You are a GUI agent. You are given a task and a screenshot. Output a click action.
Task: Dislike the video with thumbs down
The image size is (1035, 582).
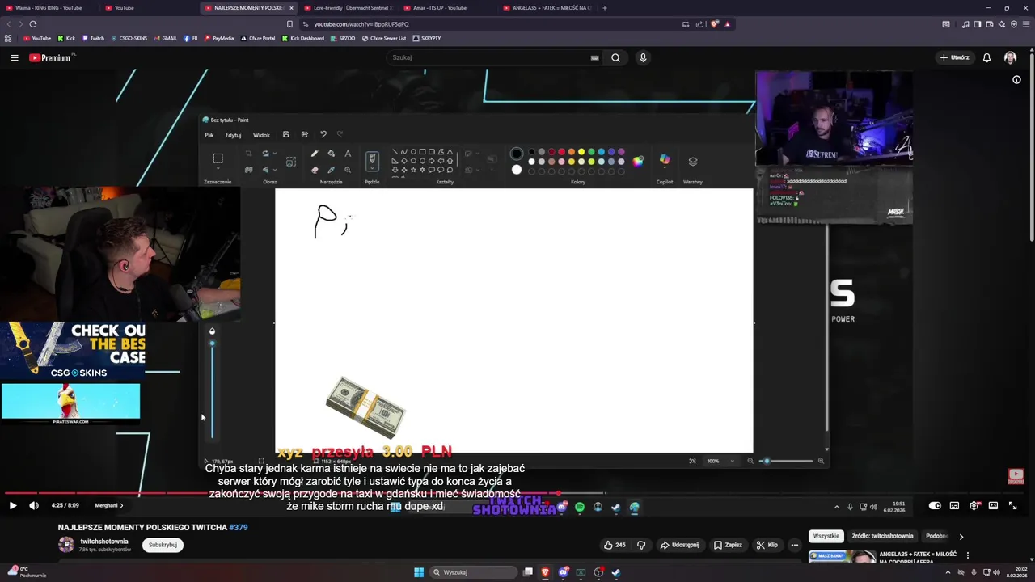pos(641,545)
